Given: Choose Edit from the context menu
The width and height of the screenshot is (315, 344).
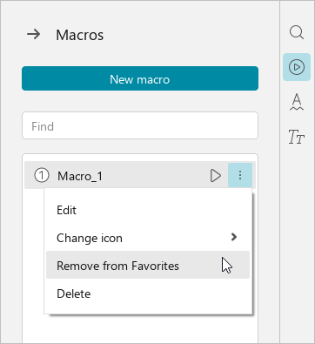Looking at the screenshot, I should 148,210.
